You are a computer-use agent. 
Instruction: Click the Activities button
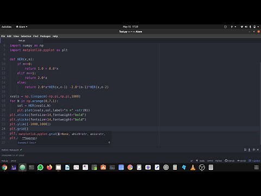coord(7,27)
